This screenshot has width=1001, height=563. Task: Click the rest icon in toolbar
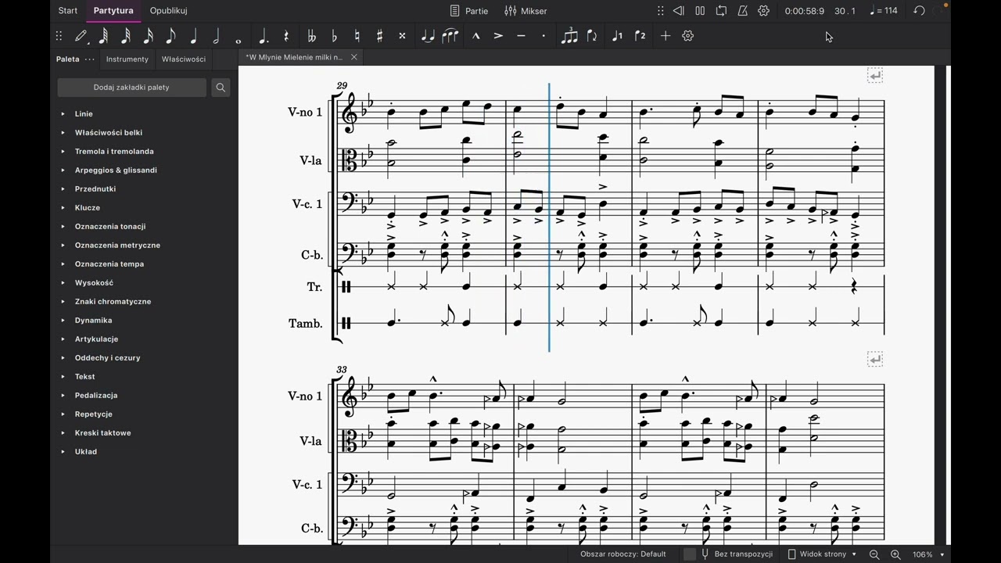[x=286, y=36]
